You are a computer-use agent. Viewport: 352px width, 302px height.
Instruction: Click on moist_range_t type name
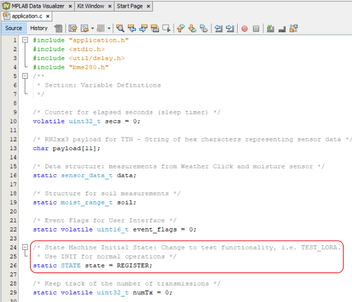tap(87, 202)
